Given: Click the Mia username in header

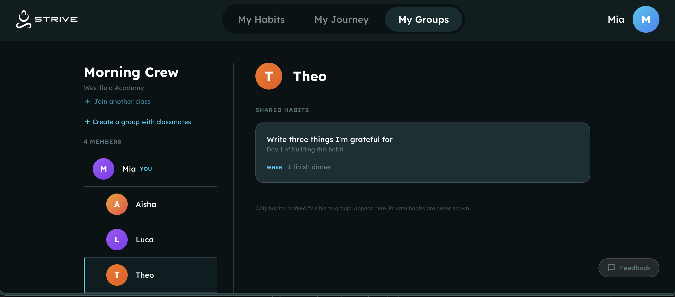Looking at the screenshot, I should click(x=616, y=20).
